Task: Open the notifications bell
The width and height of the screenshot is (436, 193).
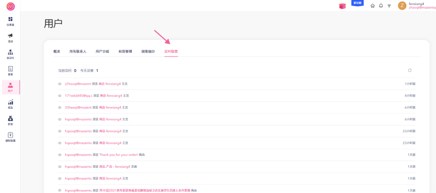Action: point(381,6)
